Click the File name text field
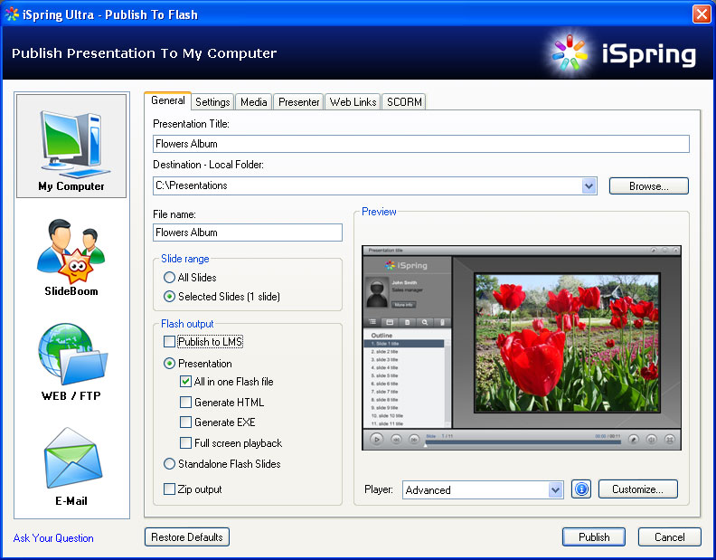 248,233
